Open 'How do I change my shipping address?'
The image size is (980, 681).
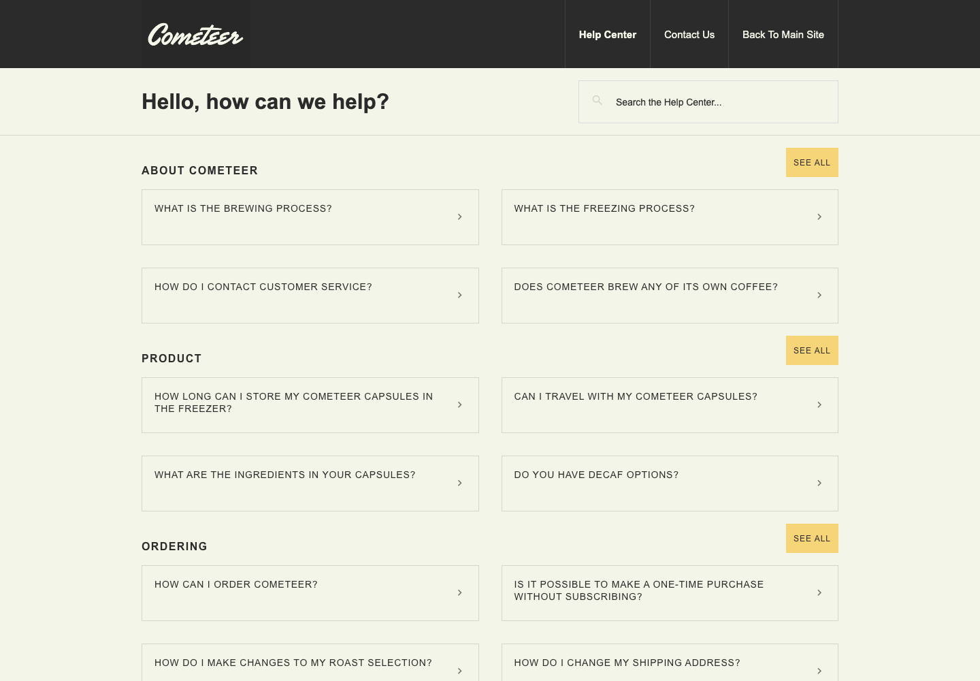(670, 663)
